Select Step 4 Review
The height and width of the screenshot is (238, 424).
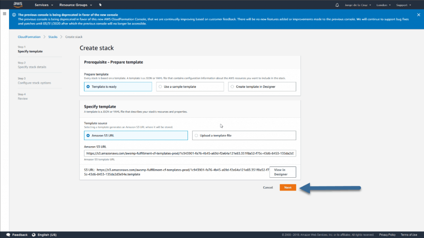tap(23, 97)
